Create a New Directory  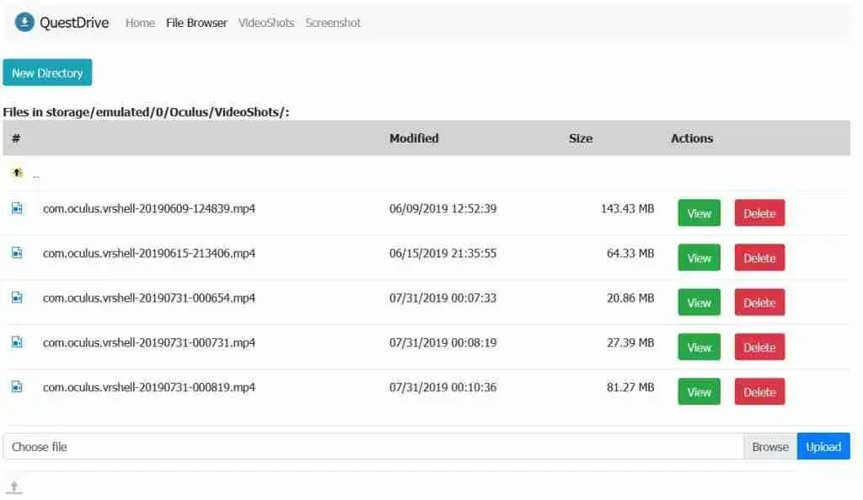[x=47, y=73]
